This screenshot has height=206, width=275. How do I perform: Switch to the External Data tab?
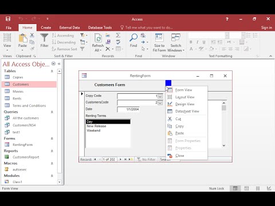pyautogui.click(x=69, y=27)
